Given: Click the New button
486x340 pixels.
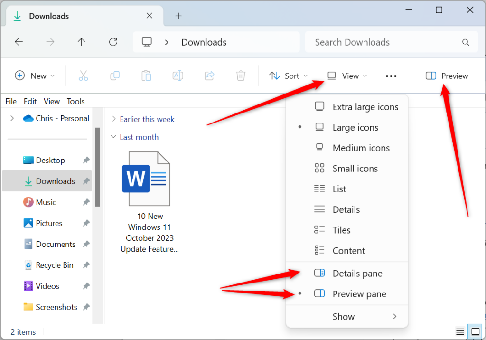Looking at the screenshot, I should pyautogui.click(x=35, y=76).
